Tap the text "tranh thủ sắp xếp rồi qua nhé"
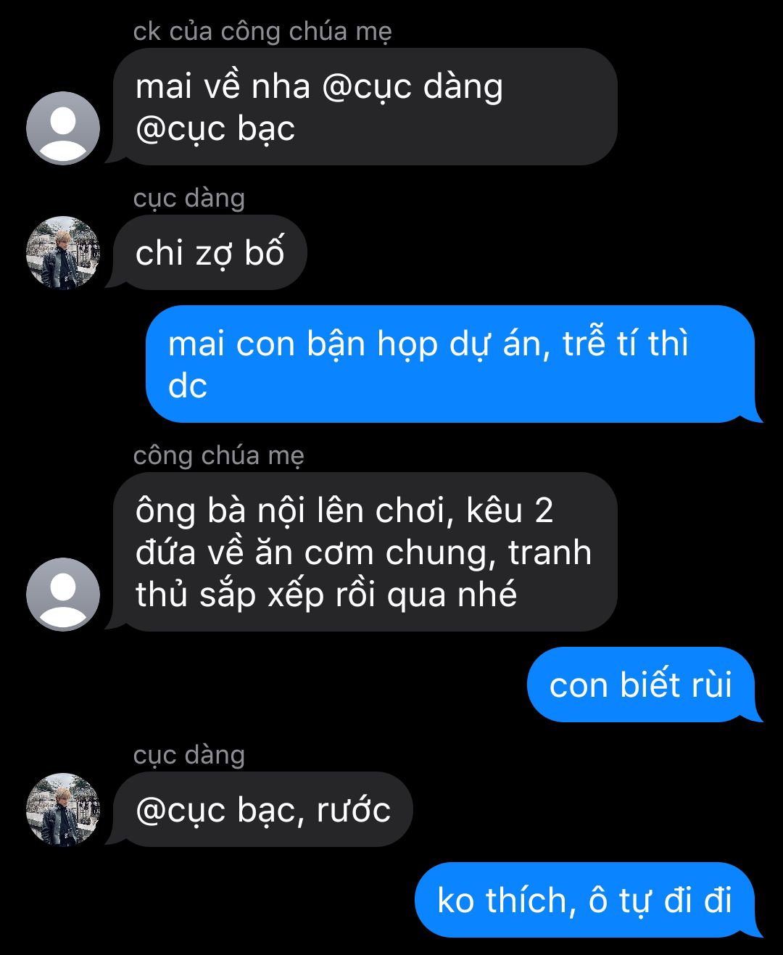The image size is (783, 955). point(364,574)
